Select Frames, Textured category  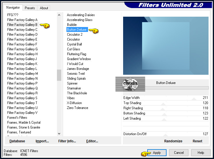click(x=19, y=132)
